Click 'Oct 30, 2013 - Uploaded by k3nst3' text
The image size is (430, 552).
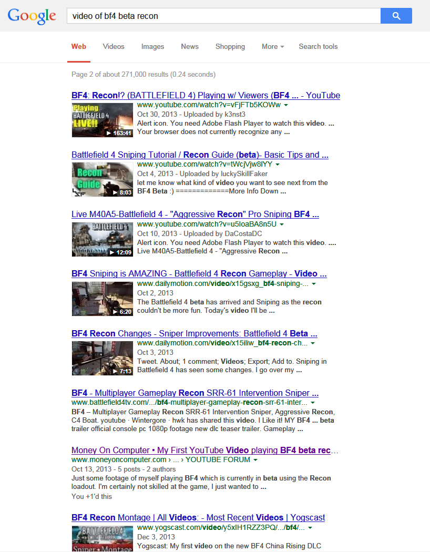click(x=191, y=115)
